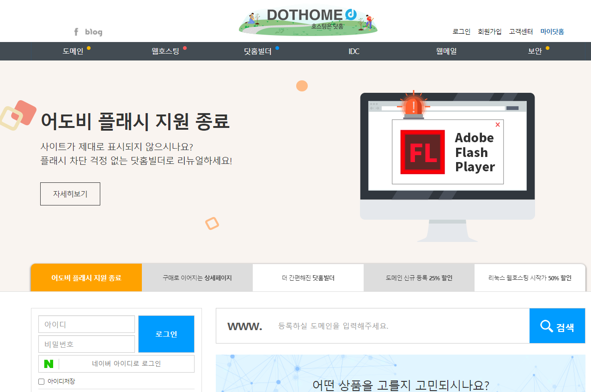This screenshot has width=591, height=392.
Task: Open the 웹메일 menu
Action: tap(446, 51)
